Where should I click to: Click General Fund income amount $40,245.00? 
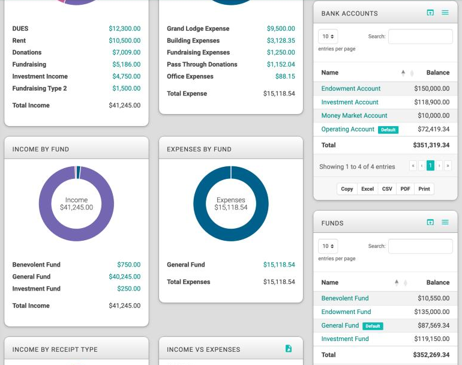[x=124, y=277]
